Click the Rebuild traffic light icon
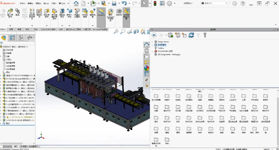Image resolution: width=279 pixels, height=150 pixels. 155,4
